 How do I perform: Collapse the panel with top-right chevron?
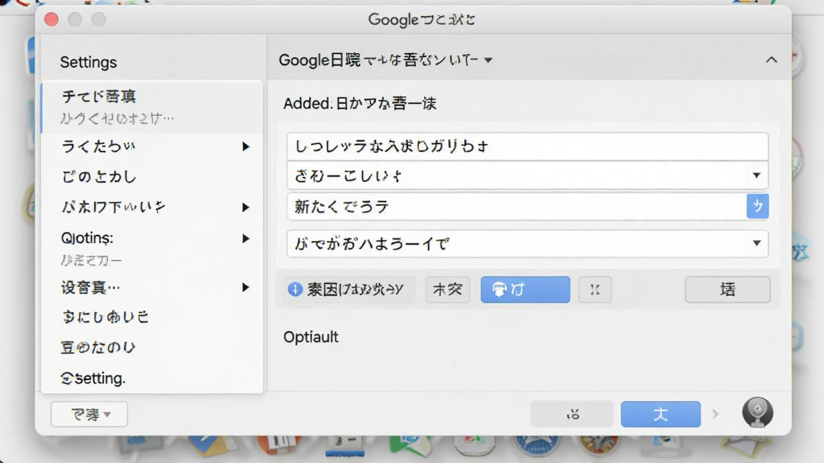(771, 59)
